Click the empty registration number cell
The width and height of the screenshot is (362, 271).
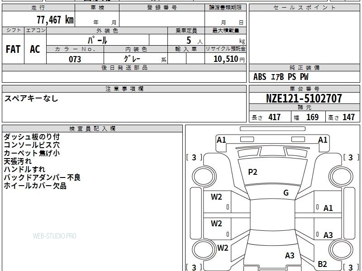pyautogui.click(x=162, y=19)
